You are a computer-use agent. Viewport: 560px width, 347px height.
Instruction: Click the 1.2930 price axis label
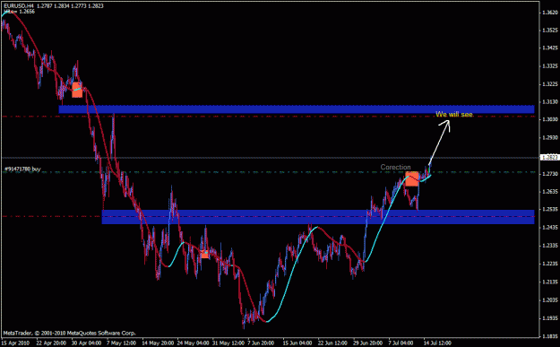(x=549, y=137)
